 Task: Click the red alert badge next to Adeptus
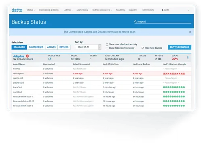(x=27, y=56)
